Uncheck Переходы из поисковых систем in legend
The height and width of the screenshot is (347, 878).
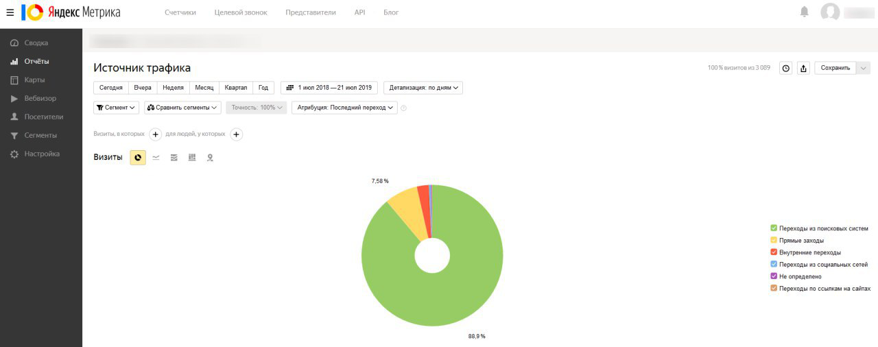pos(774,228)
